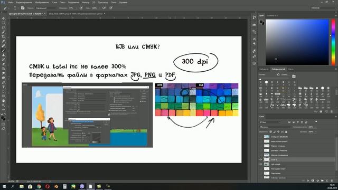
Task: Click the foreground color swatch in the toolbox
Action: tap(2, 118)
